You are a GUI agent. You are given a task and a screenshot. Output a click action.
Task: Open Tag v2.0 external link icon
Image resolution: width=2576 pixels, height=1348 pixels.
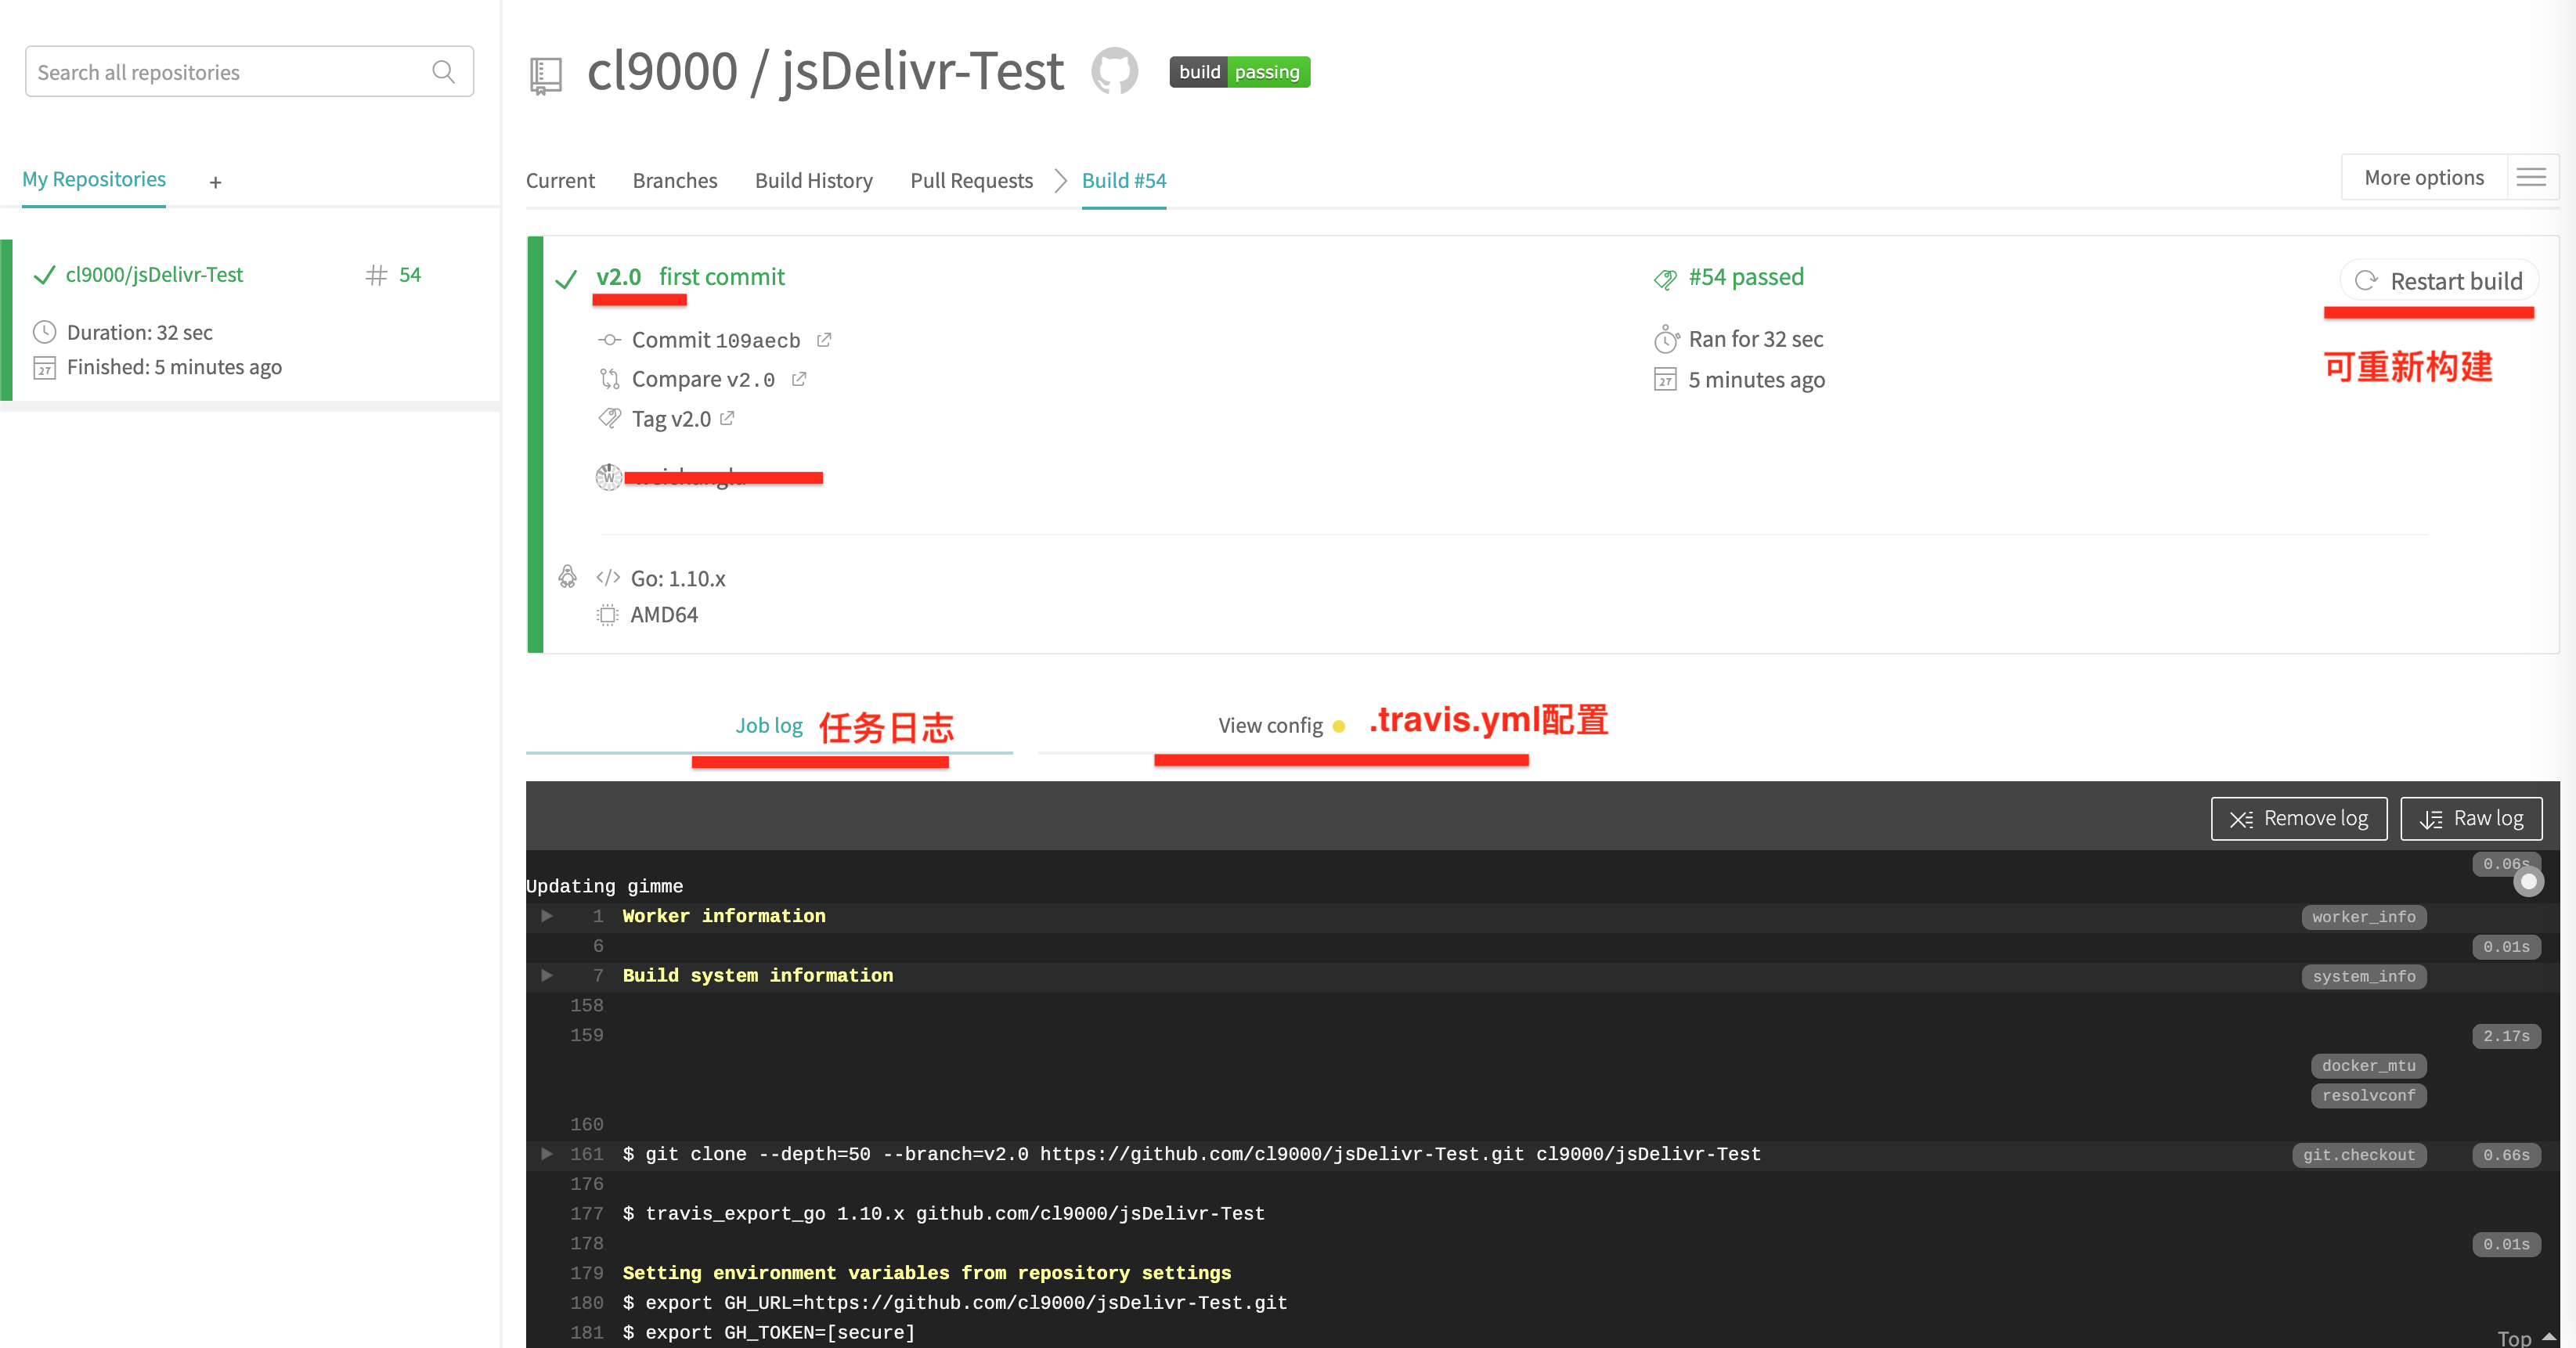727,418
